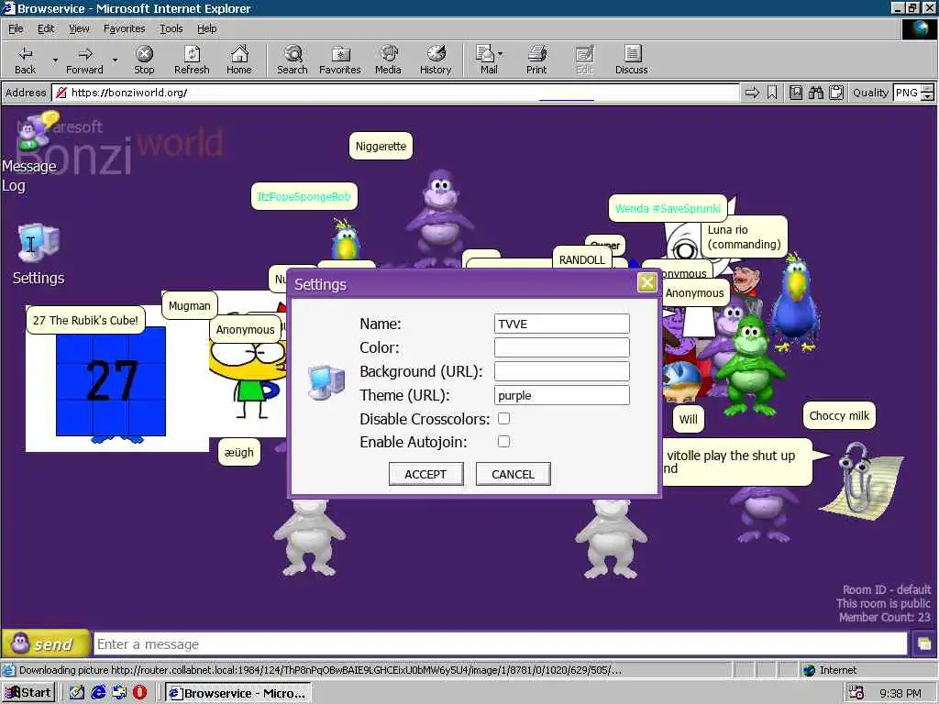
Task: Click the large blue Peedy parrot character
Action: point(795,304)
